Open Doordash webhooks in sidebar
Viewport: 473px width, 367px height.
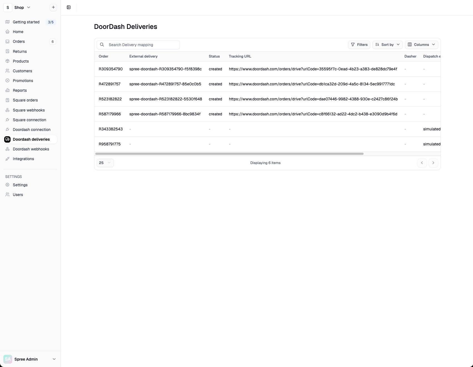pos(30,149)
